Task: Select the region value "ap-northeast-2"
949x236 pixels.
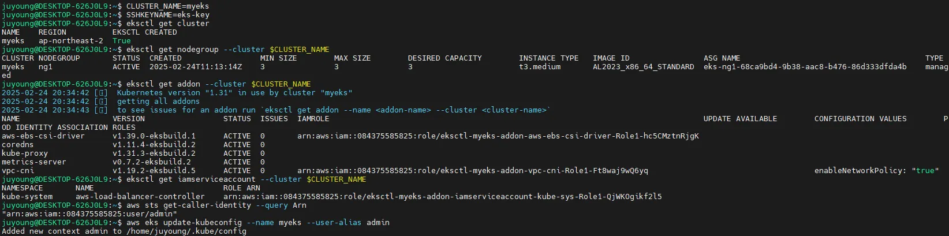Action: coord(71,41)
